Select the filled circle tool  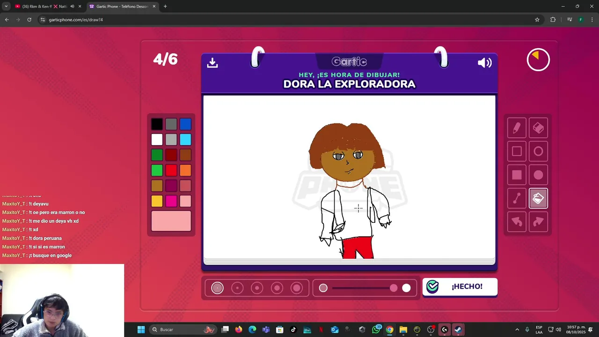click(x=538, y=175)
